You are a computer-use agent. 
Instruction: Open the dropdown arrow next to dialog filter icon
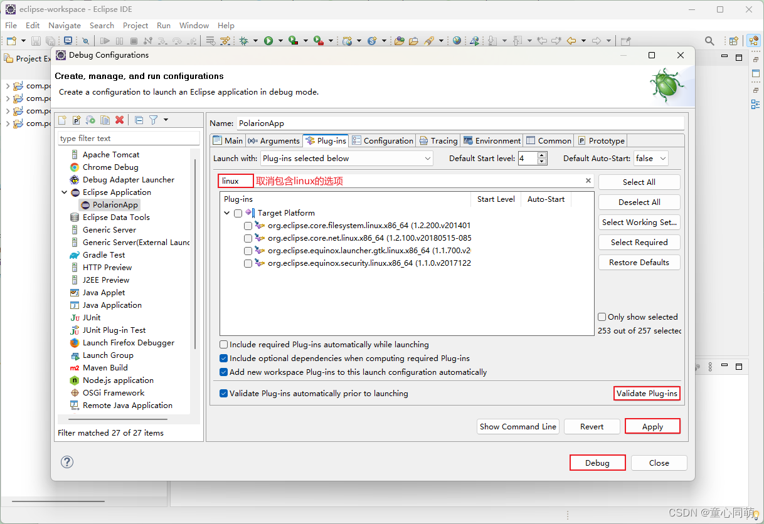point(166,120)
